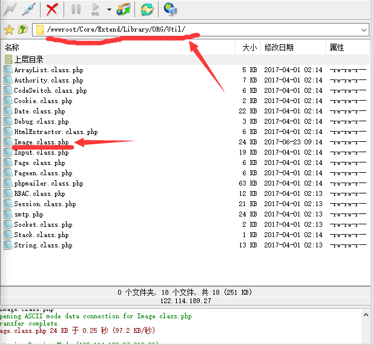Click the disconnect toolbar icon
This screenshot has width=373, height=345.
pos(28,9)
